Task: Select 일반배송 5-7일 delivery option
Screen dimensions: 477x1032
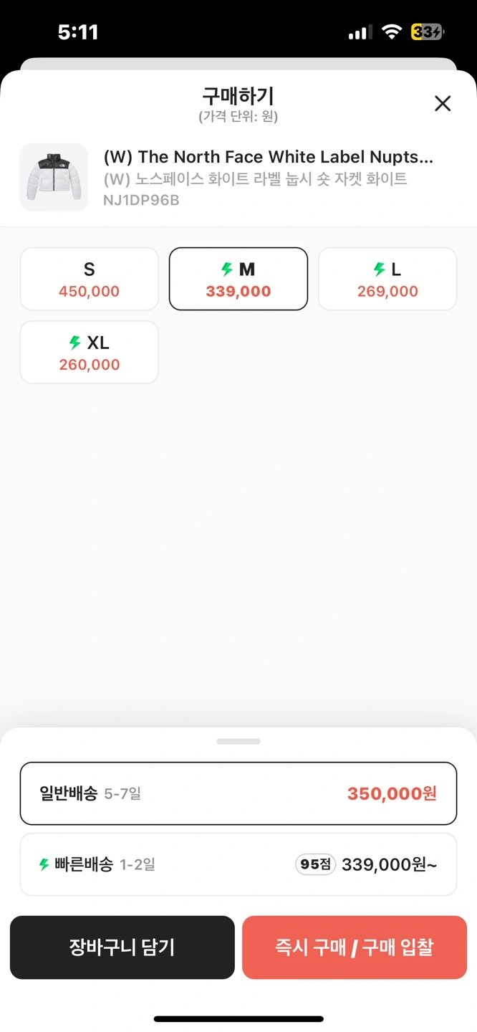Action: point(238,793)
